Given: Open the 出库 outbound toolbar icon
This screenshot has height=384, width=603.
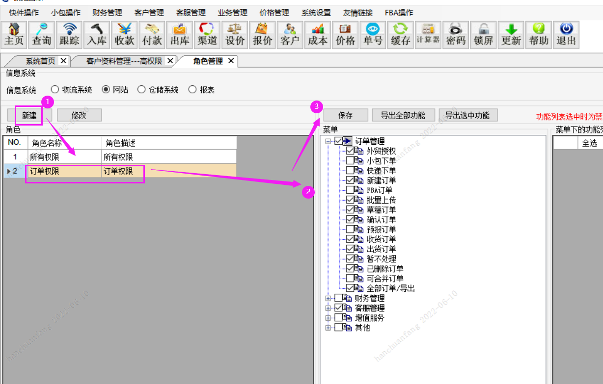Looking at the screenshot, I should (180, 35).
